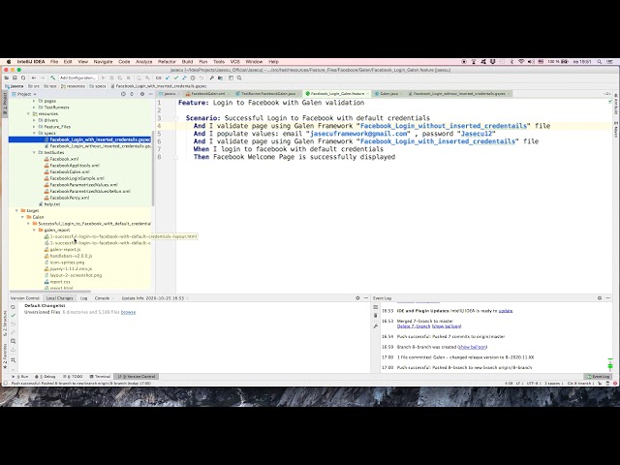620x465 pixels.
Task: Open Version Control panel gear settings
Action: coord(357,298)
